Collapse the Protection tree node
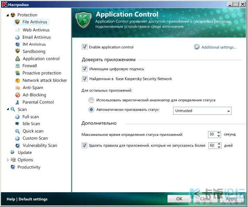 click(x=8, y=15)
